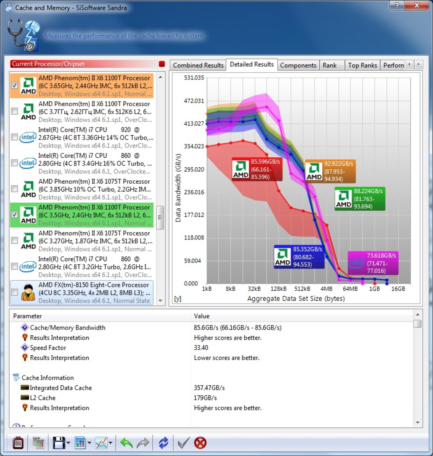Click the AMD logo of the 6C 3.7ГГц processor
Viewport: 433px width, 456px height.
28,112
